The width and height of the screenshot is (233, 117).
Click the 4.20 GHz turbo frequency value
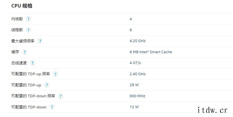pos(137,41)
